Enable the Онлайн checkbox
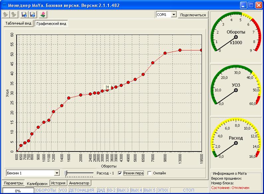 point(149,173)
